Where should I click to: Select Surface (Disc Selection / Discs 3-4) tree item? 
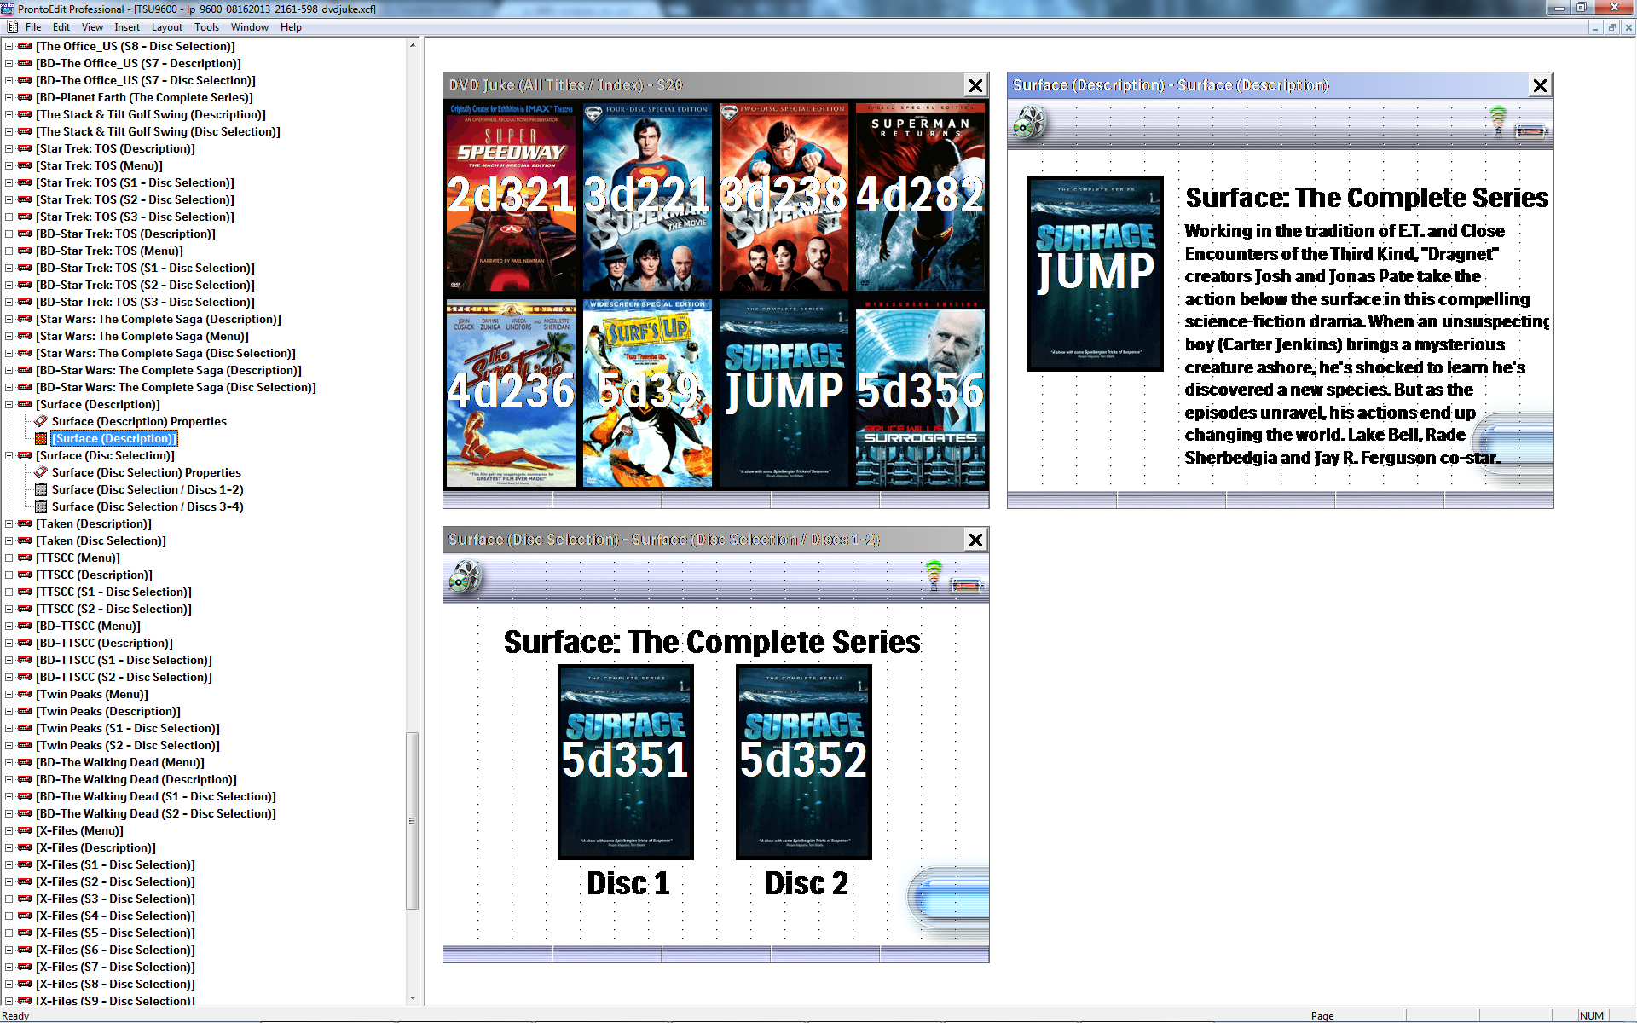pyautogui.click(x=147, y=506)
